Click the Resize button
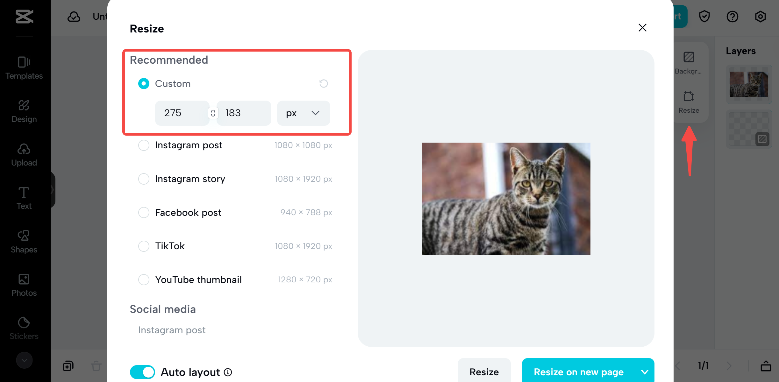This screenshot has height=382, width=779. point(484,372)
